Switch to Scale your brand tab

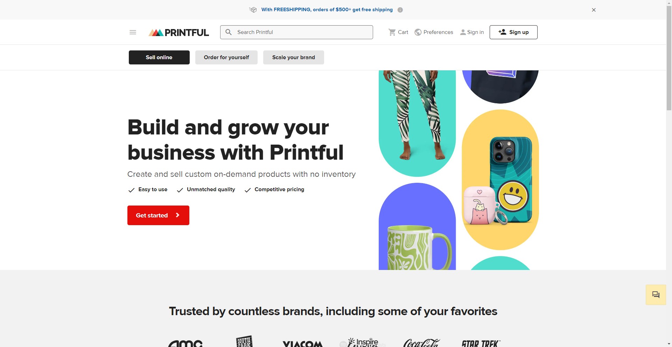pos(293,57)
